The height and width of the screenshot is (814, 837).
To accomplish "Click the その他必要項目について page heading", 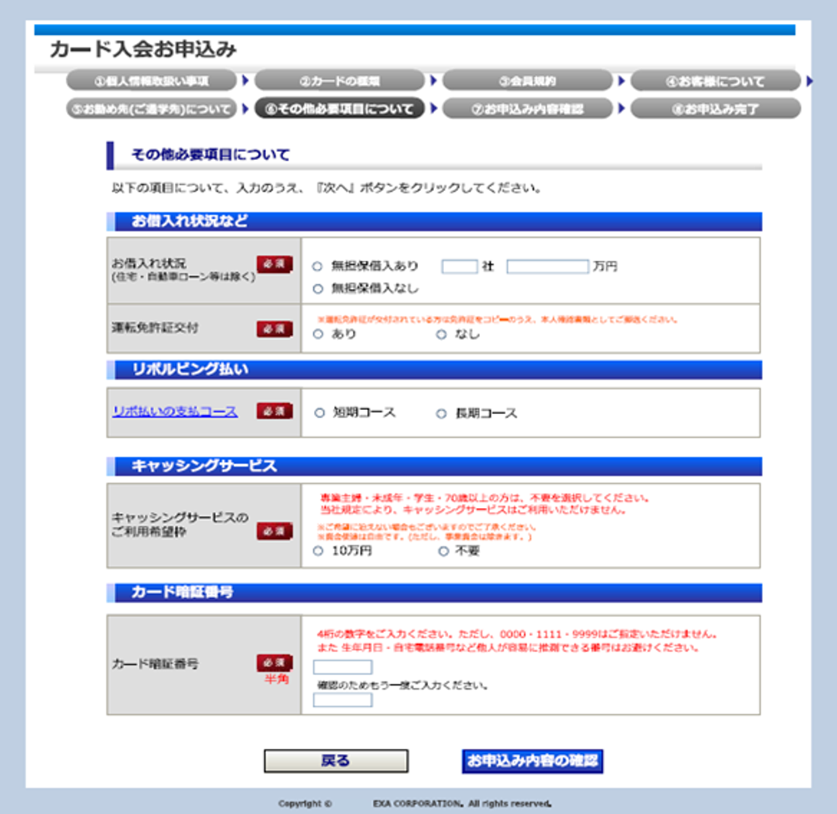I will 211,155.
